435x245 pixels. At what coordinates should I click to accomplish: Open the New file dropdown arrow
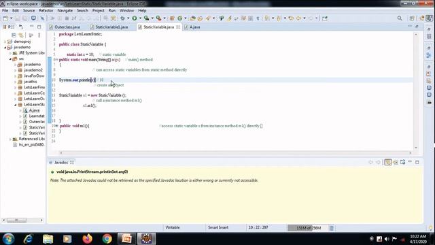click(x=11, y=18)
